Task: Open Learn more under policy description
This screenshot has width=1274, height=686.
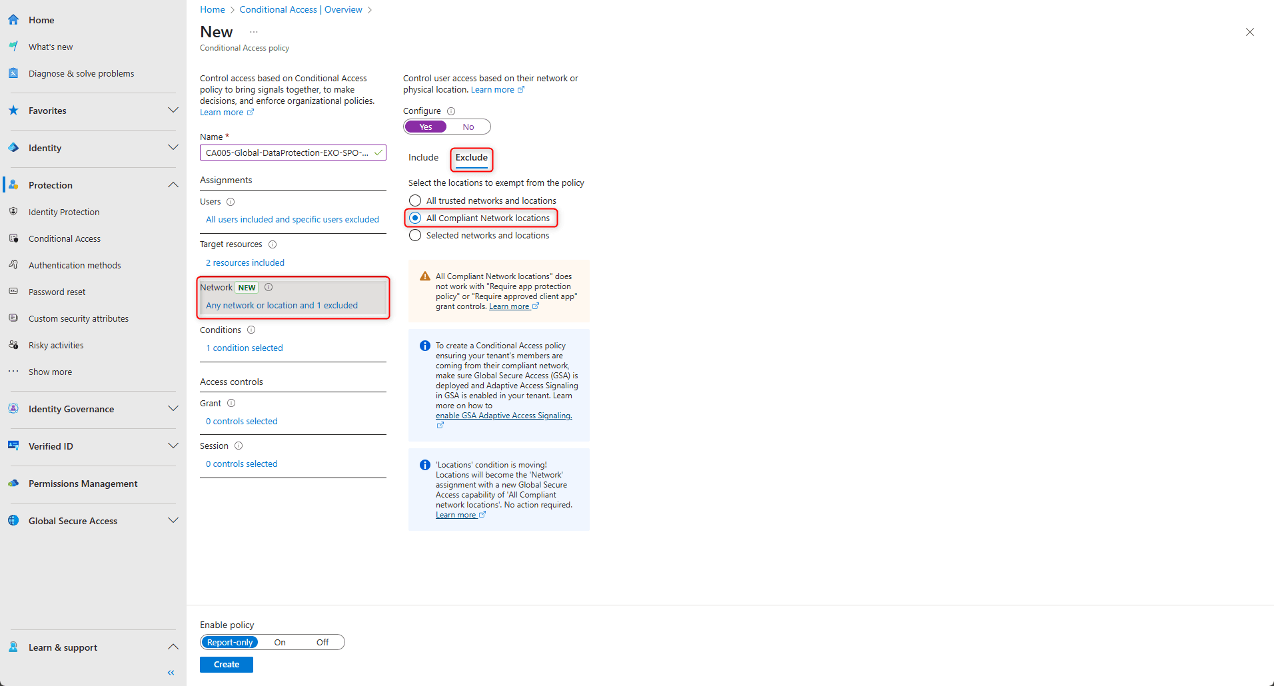Action: coord(227,113)
